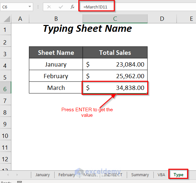Click the formula bar resize dots handle

[38, 7]
